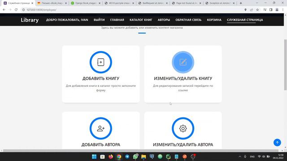Click ДОБРО ПОЖАЛОВАТЬ, IVAN in navbar

67,20
